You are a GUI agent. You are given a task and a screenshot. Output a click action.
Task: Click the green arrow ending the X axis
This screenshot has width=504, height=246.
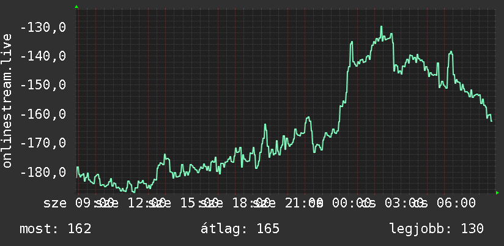pos(497,193)
